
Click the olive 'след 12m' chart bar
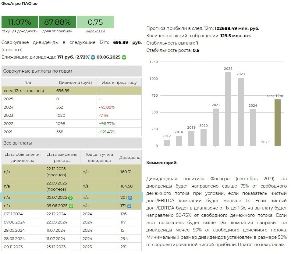click(277, 123)
